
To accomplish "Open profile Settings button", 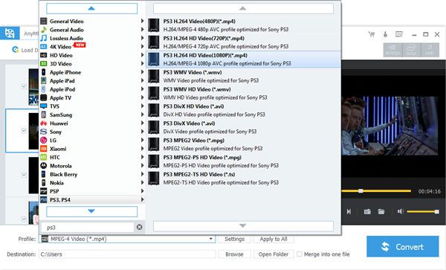I will 234,239.
